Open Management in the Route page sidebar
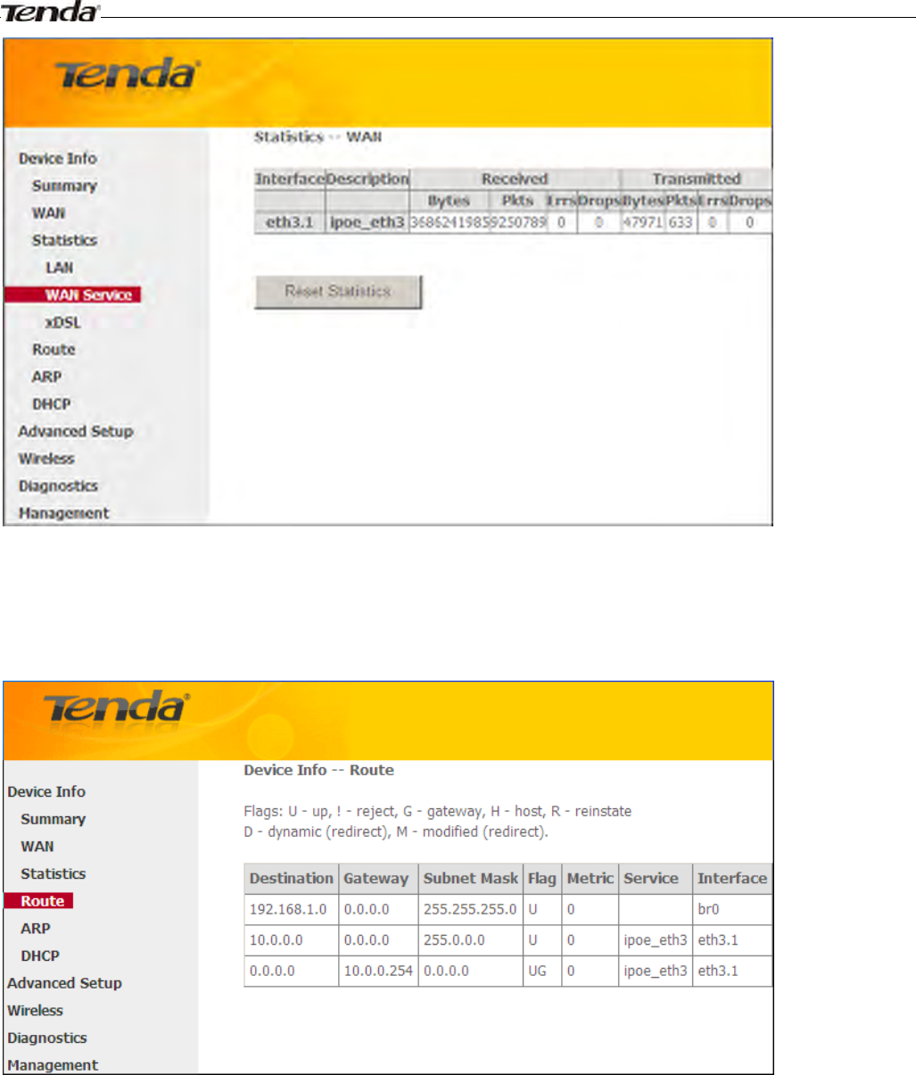 [x=53, y=1065]
